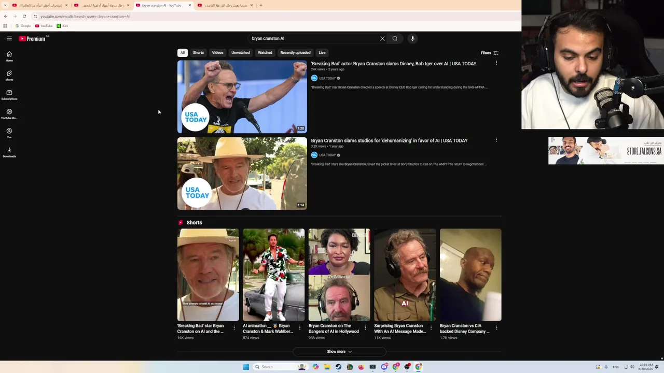Select the Live filter chip
The image size is (664, 373).
pos(322,52)
